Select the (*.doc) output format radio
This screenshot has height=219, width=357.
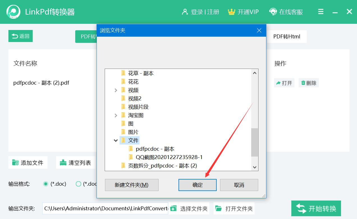pos(46,184)
